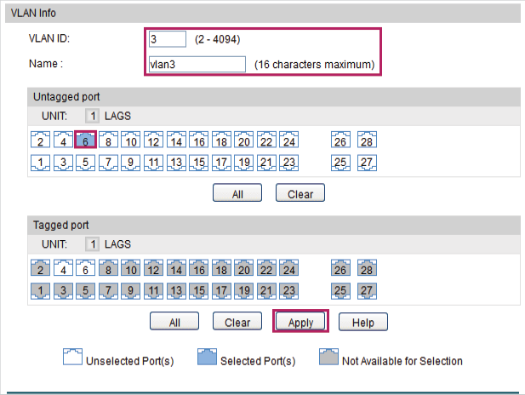Toggle untagged port 1
The image size is (525, 395).
pyautogui.click(x=40, y=163)
